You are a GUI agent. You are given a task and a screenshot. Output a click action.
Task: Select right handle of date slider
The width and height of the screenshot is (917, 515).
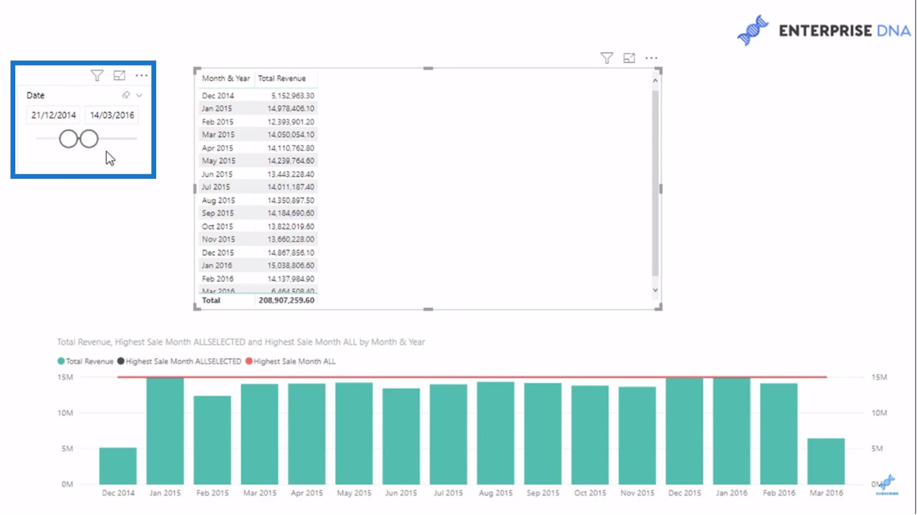(89, 139)
